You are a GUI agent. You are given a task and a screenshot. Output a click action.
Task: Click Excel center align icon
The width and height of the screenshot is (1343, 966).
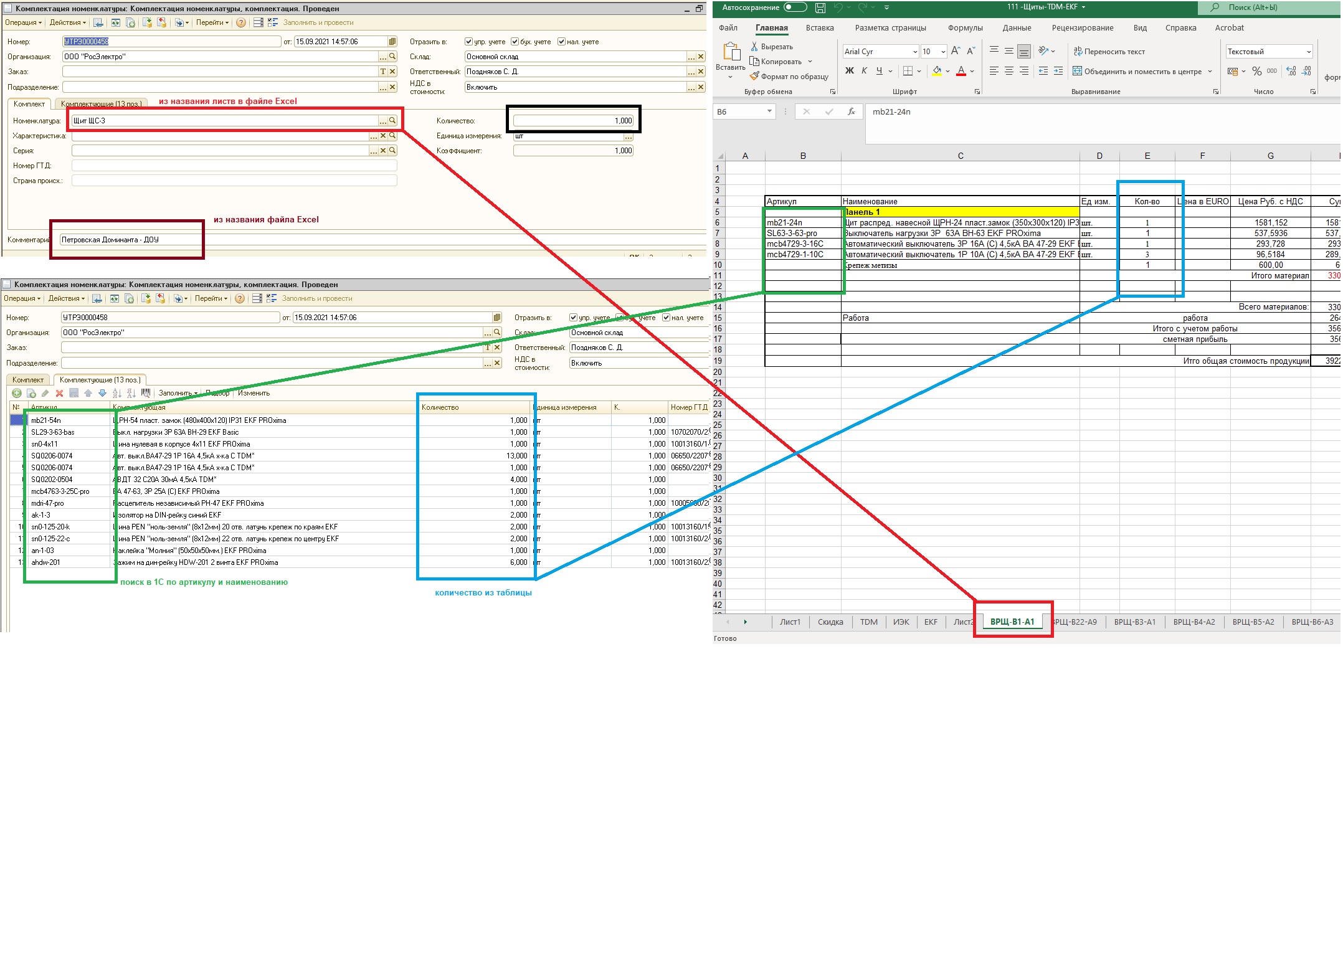[1008, 71]
